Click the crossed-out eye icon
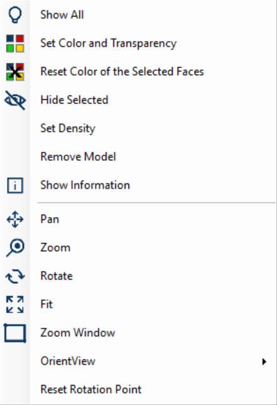 (x=15, y=100)
